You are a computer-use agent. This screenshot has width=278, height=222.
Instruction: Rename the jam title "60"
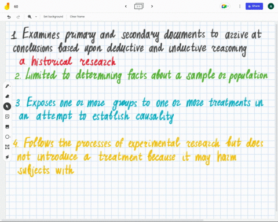16,6
